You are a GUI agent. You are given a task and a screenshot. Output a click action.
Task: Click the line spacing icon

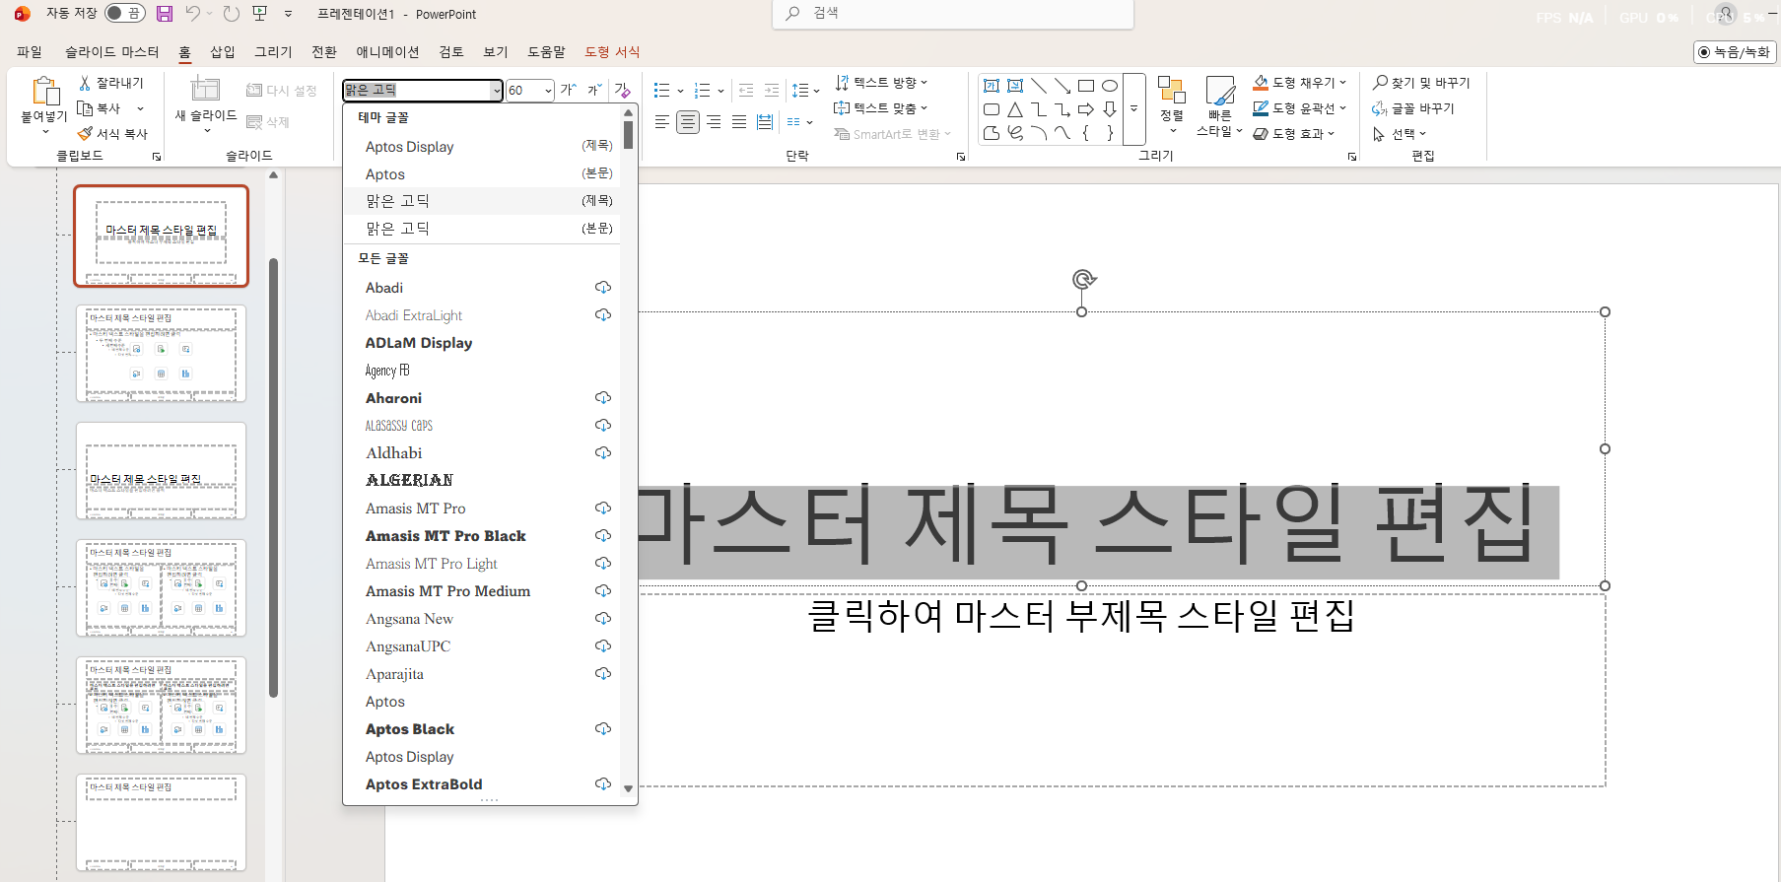(800, 91)
